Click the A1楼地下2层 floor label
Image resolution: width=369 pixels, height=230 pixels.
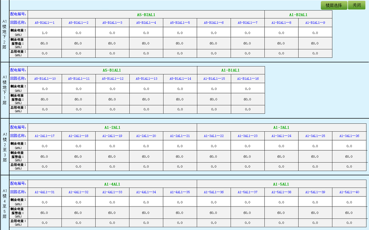tap(4, 34)
